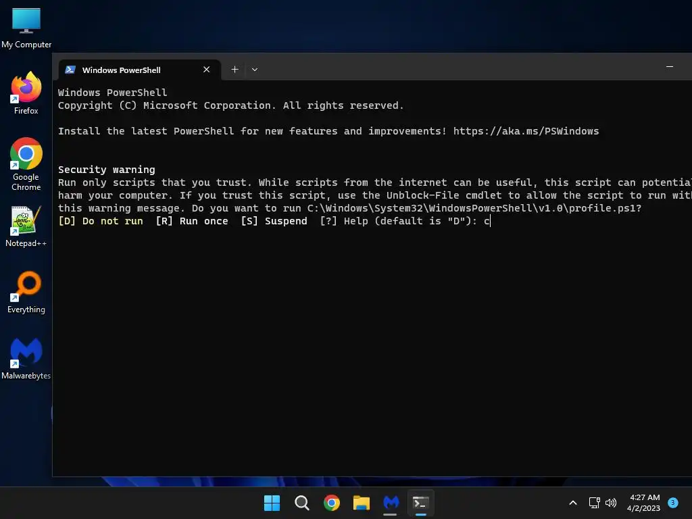Expand the new tab profile dropdown chevron
This screenshot has width=692, height=519.
coord(255,70)
